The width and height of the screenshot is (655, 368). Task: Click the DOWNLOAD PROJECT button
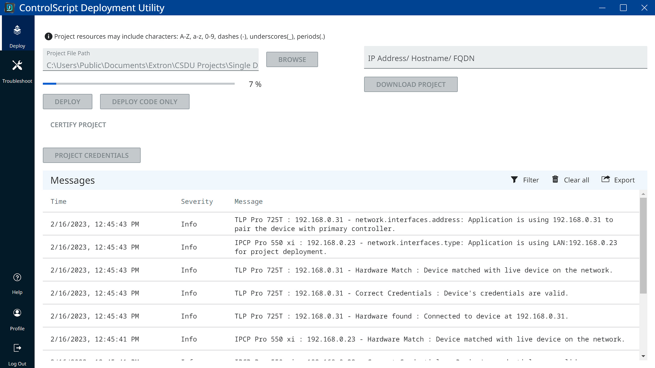click(411, 84)
